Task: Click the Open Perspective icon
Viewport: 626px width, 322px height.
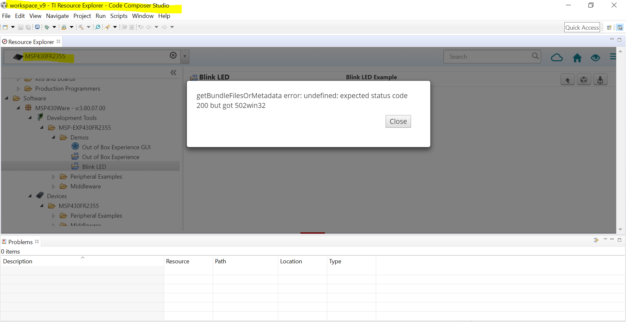Action: click(609, 27)
